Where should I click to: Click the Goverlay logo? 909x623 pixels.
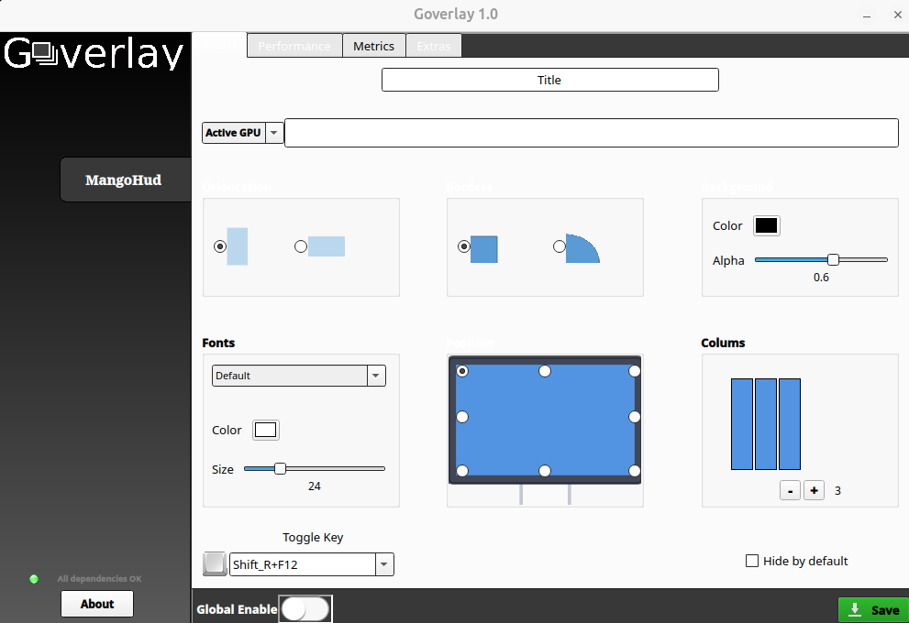pyautogui.click(x=94, y=53)
